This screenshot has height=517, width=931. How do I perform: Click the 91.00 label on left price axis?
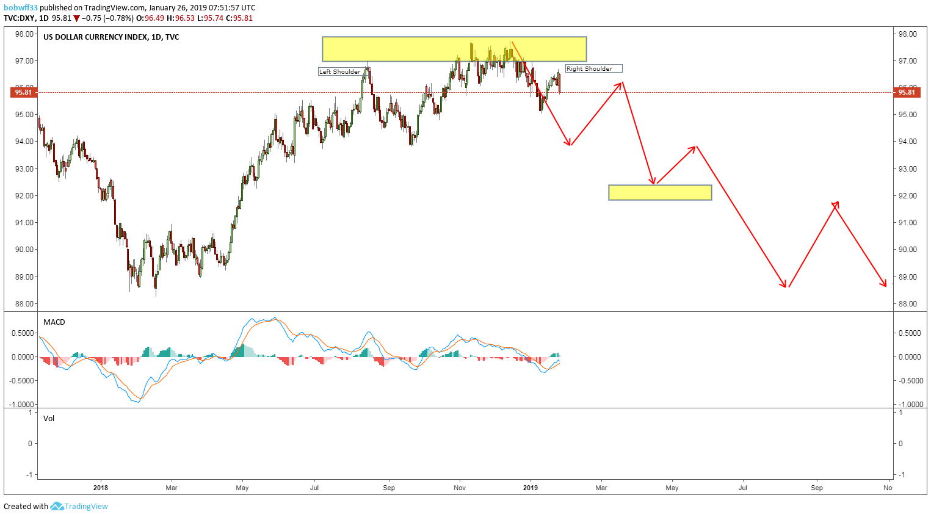coord(24,223)
